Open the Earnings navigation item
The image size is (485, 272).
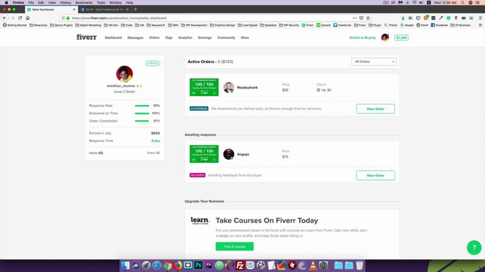point(205,38)
